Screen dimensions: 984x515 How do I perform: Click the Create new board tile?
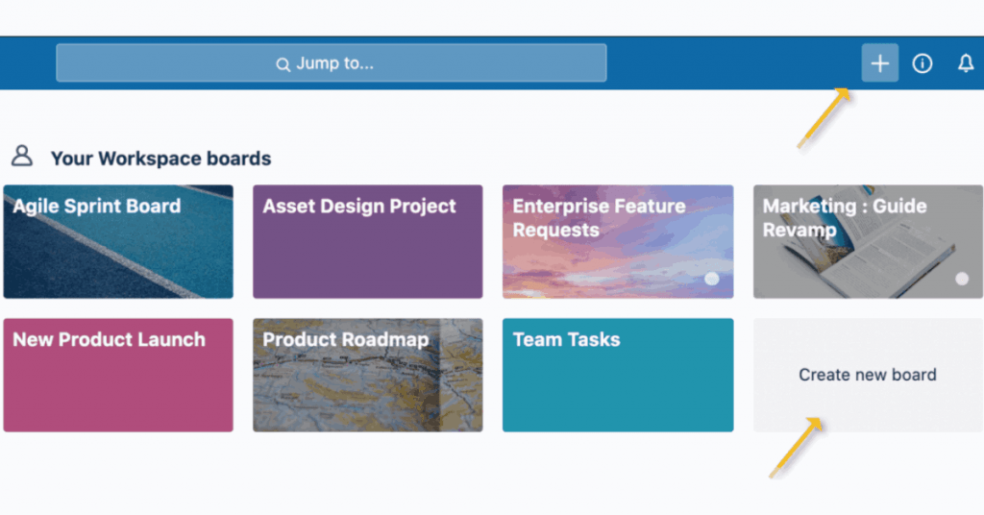click(x=868, y=375)
